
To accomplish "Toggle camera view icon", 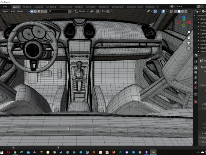I will click(x=189, y=43).
